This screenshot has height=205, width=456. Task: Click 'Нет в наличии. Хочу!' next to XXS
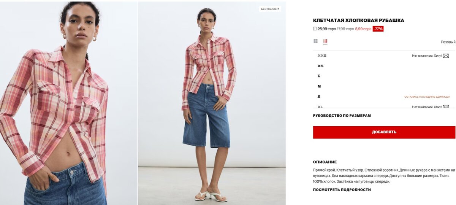pos(427,56)
